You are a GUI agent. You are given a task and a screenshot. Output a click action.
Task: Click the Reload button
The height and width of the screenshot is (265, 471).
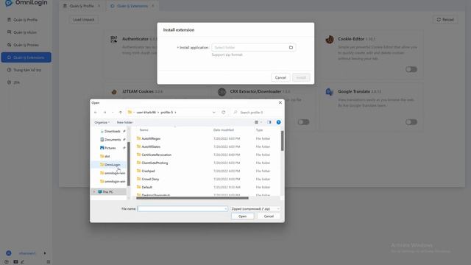tap(445, 20)
